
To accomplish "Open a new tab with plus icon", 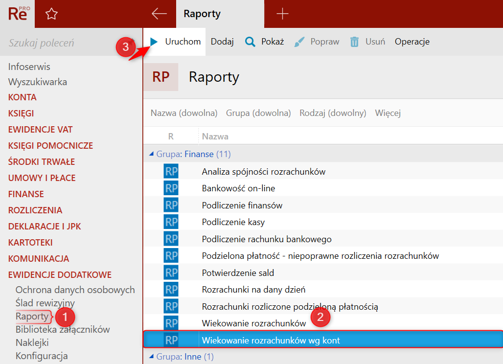I will click(282, 14).
